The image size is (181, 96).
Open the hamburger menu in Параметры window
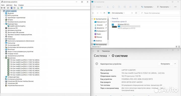click(x=98, y=51)
